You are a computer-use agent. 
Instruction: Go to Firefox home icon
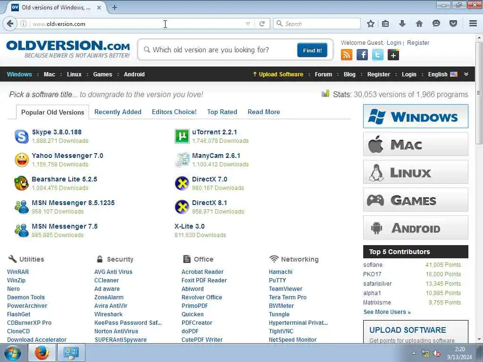click(x=419, y=24)
